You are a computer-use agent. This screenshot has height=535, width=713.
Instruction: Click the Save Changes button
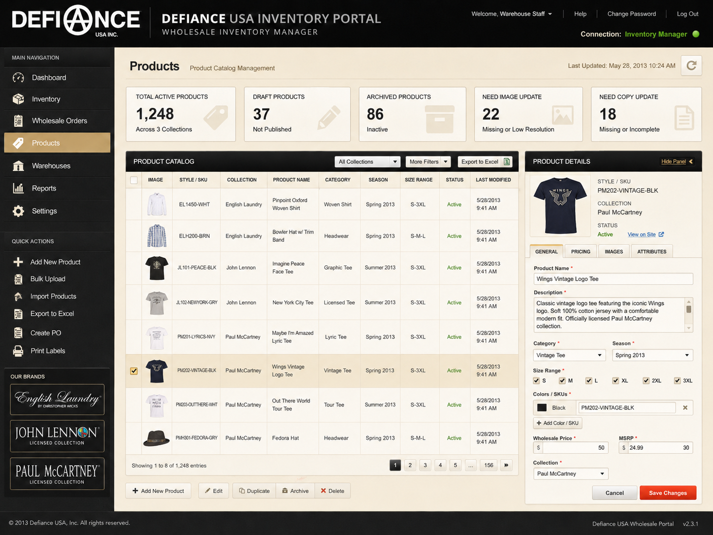pos(668,493)
